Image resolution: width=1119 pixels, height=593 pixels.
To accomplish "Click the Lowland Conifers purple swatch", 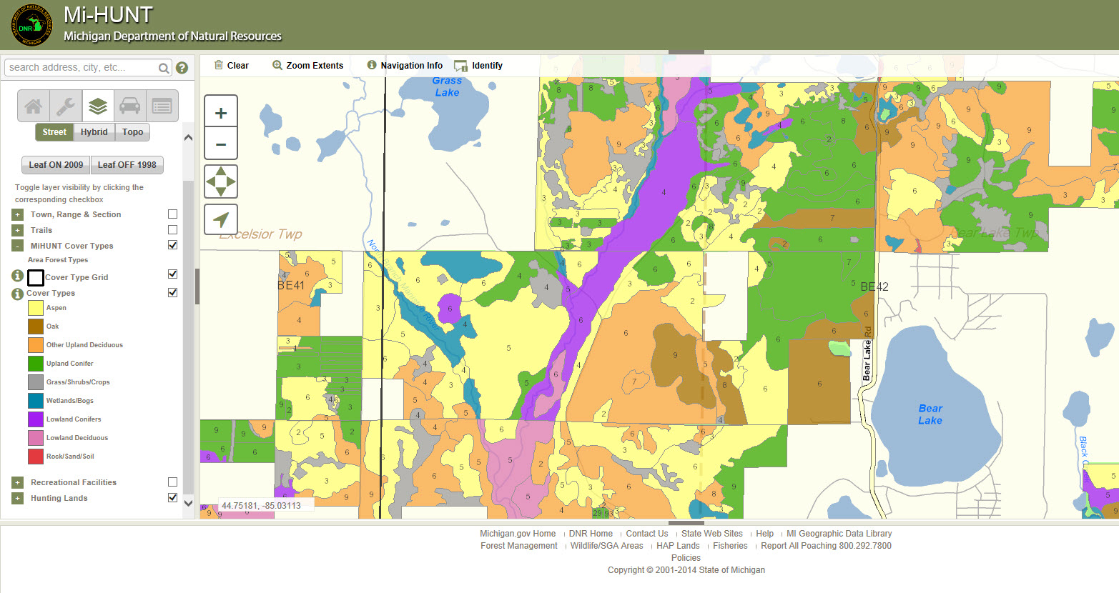I will (x=36, y=419).
